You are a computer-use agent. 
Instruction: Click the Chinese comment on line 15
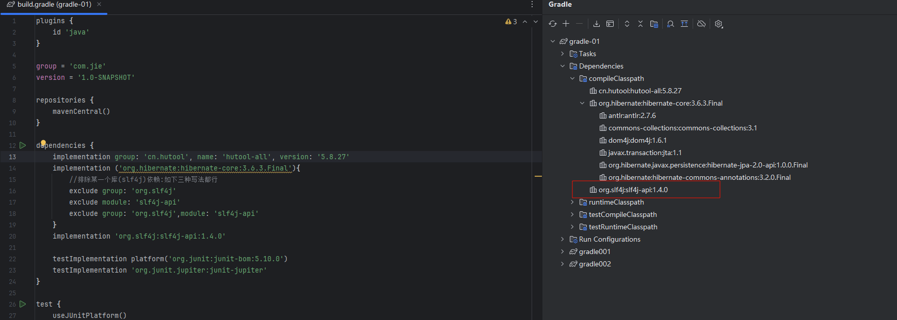[143, 179]
